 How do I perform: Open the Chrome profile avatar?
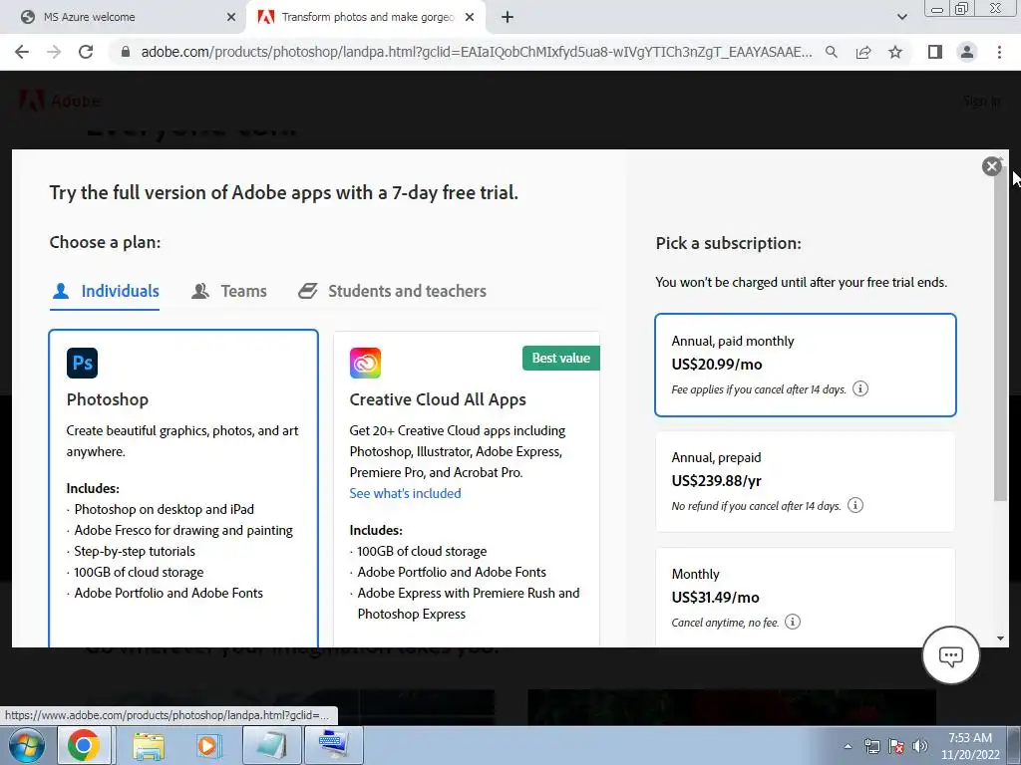tap(967, 52)
